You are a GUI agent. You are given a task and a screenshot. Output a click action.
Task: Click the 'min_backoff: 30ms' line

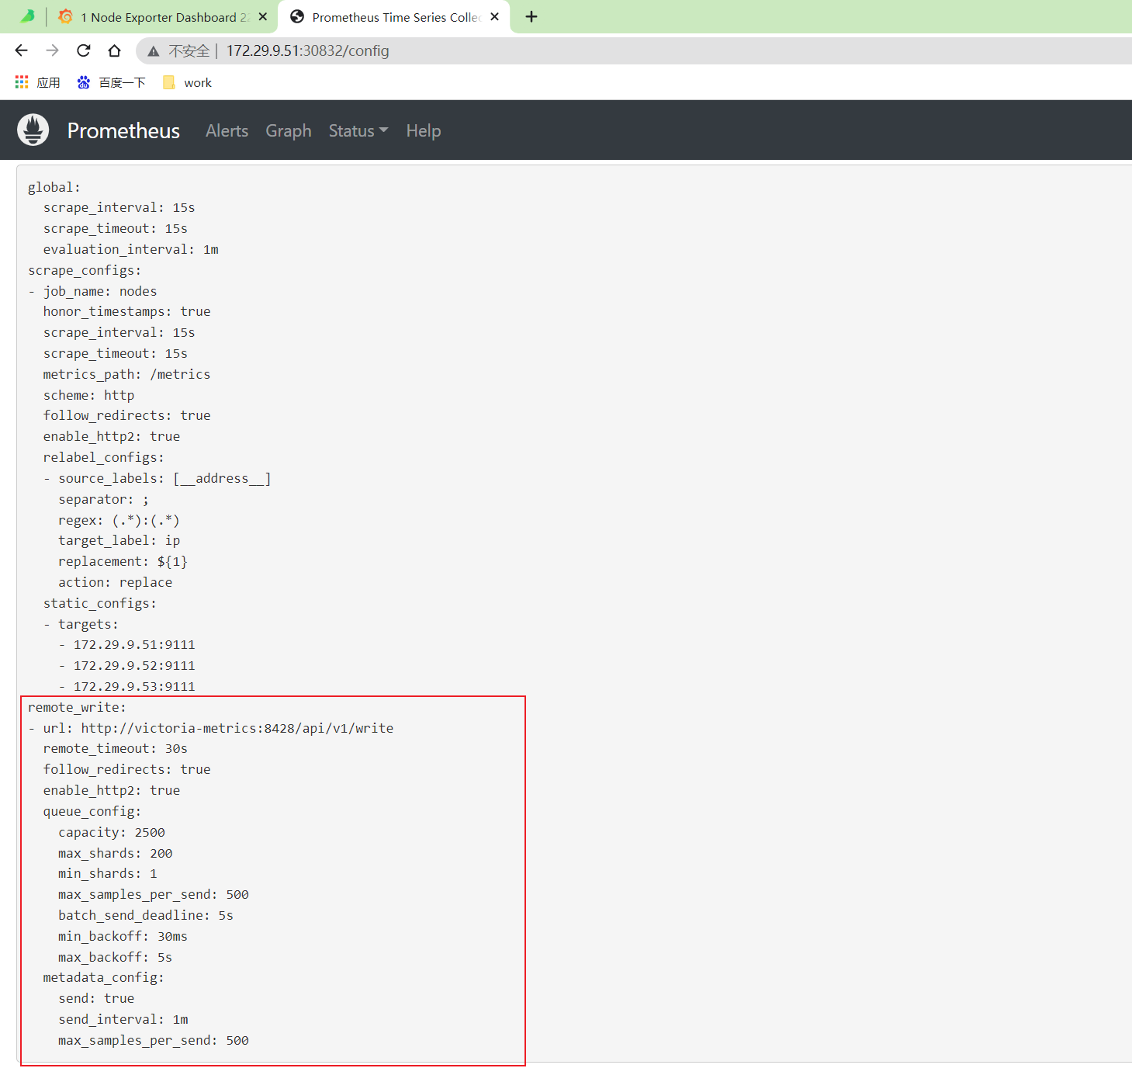(x=123, y=936)
